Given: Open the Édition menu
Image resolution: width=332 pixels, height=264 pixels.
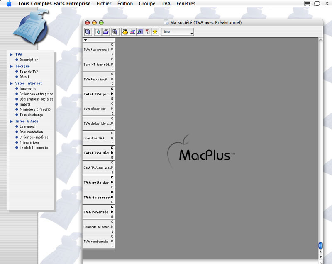Looking at the screenshot, I should pos(125,4).
